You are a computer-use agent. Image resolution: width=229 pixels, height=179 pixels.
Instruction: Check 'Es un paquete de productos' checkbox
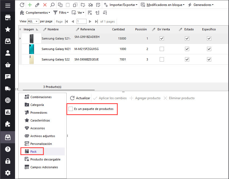[71, 109]
